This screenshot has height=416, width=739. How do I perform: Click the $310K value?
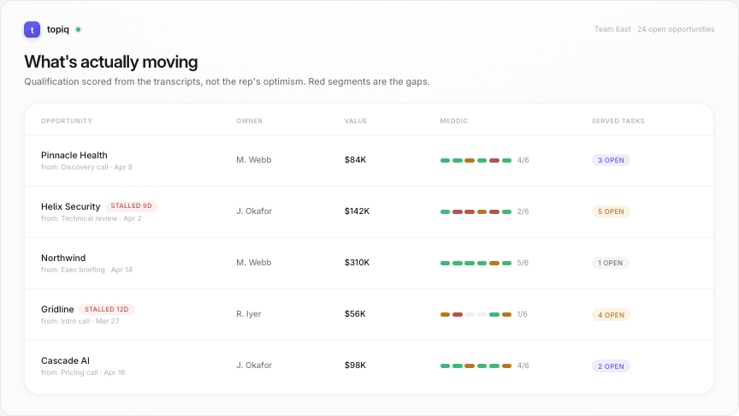point(357,263)
